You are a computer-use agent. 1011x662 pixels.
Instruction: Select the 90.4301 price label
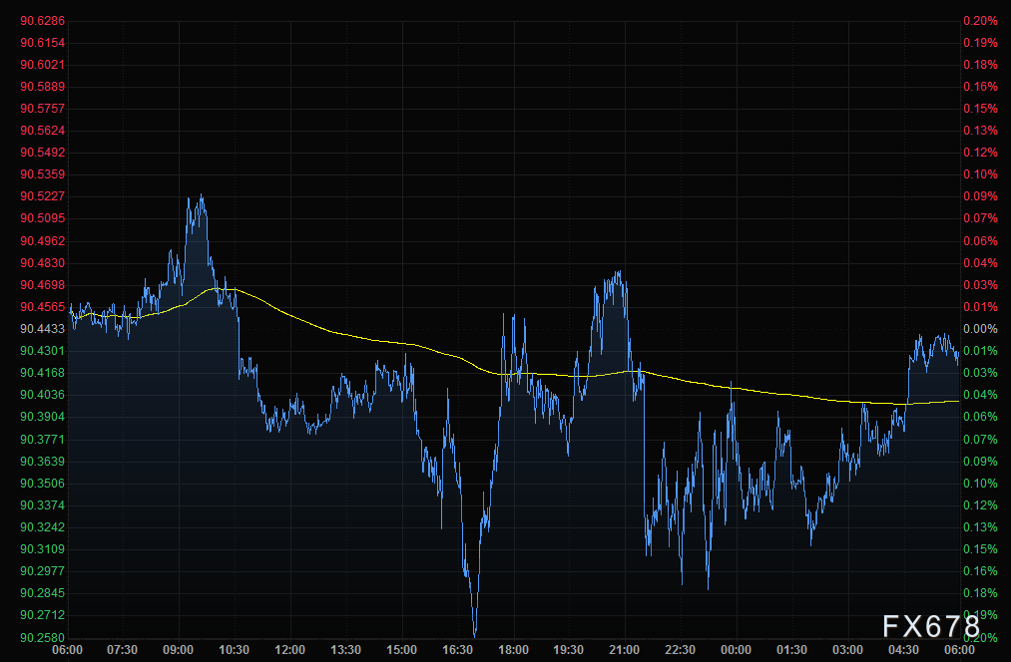43,350
